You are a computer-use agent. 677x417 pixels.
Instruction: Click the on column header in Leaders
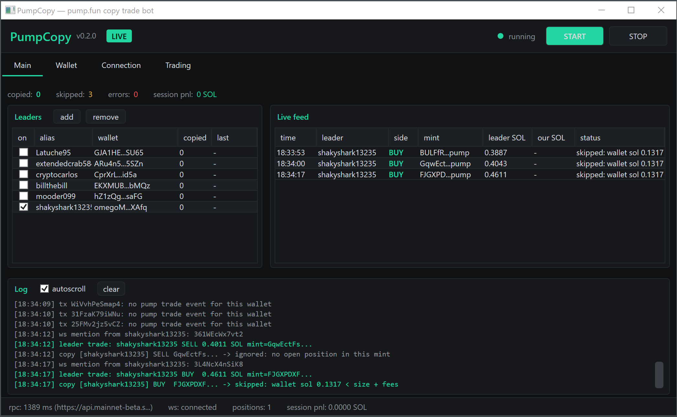(x=23, y=138)
